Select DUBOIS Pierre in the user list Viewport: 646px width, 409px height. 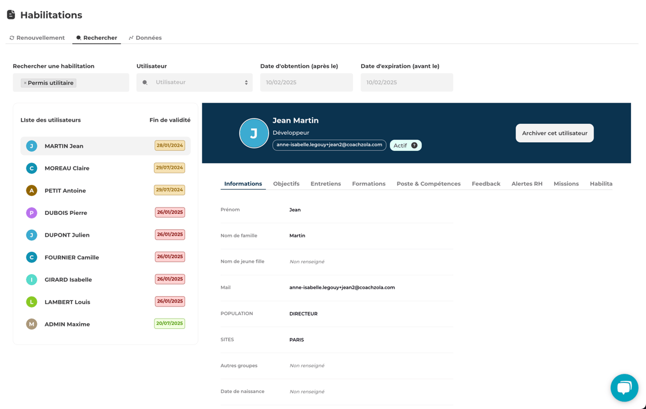click(x=66, y=213)
